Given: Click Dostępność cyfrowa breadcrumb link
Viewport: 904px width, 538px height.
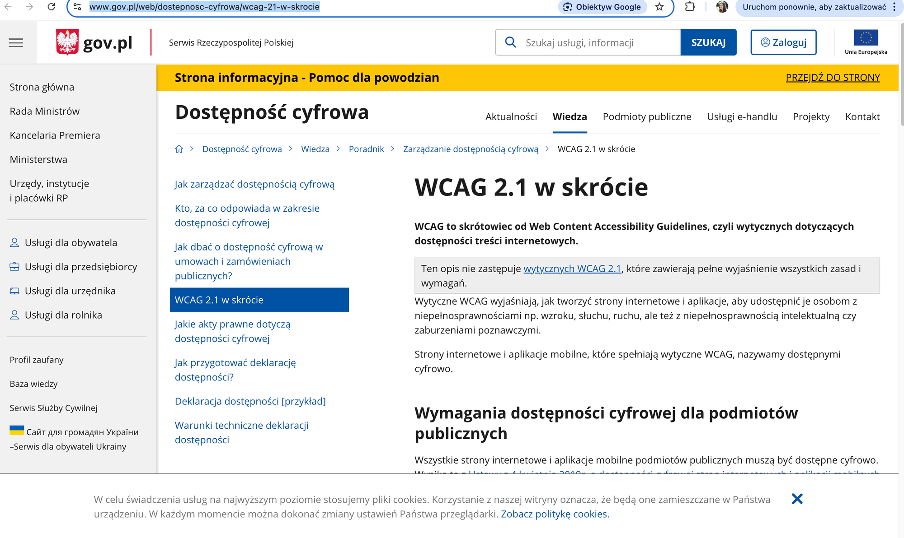Looking at the screenshot, I should click(242, 149).
